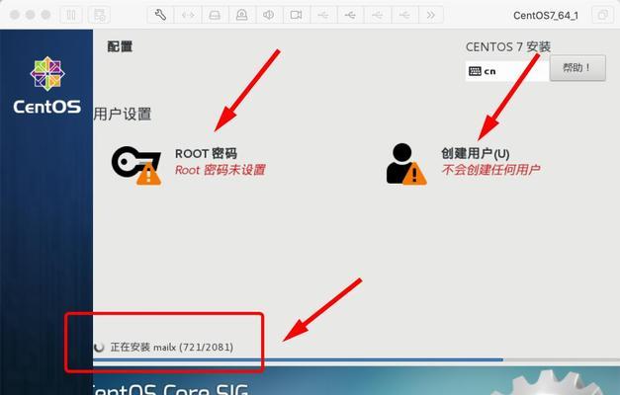Click the sound card speaker icon
620x395 pixels.
(x=269, y=15)
